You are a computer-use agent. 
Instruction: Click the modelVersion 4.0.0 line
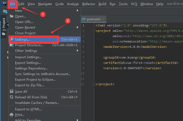point(135,47)
